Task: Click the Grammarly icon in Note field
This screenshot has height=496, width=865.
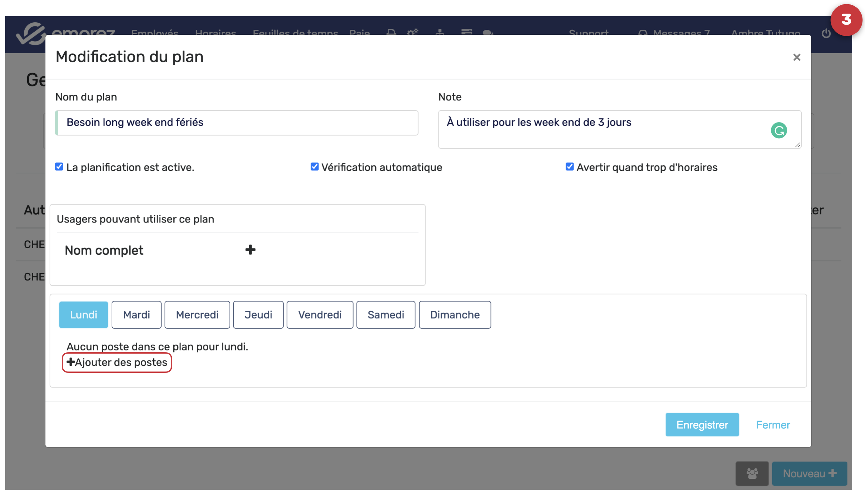Action: [779, 131]
